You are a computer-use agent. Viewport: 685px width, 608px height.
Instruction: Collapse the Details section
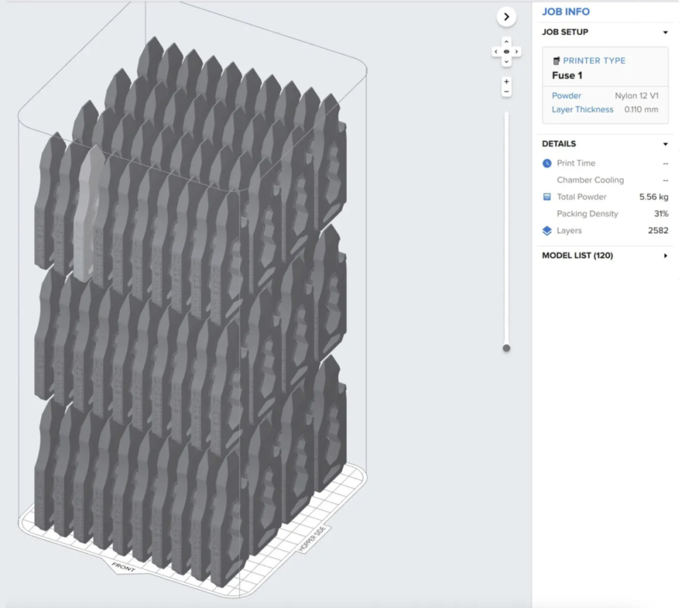tap(665, 145)
